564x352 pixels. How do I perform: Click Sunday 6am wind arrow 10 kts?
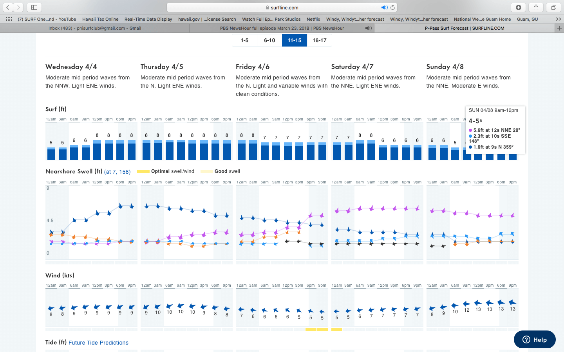(x=455, y=305)
